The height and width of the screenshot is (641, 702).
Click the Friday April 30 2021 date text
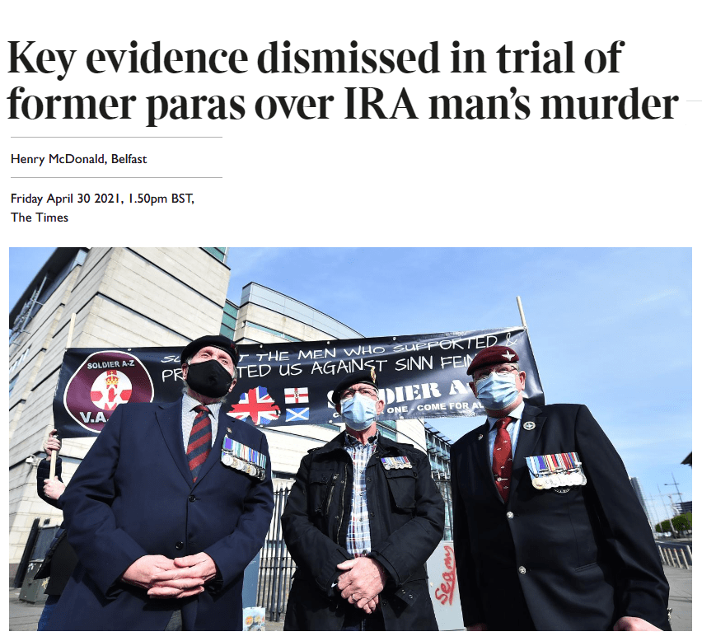point(102,199)
